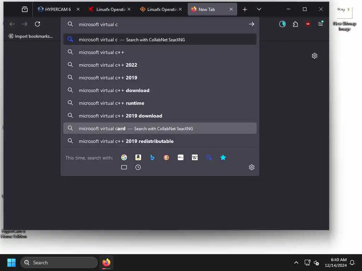Viewport: 362px width, 271px height.
Task: Choose suggestion 'microsoft virtual c++ 2022'
Action: pos(160,65)
